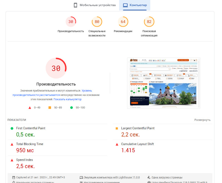Click the calendar icon next to Captured at
The height and width of the screenshot is (183, 222).
14,177
